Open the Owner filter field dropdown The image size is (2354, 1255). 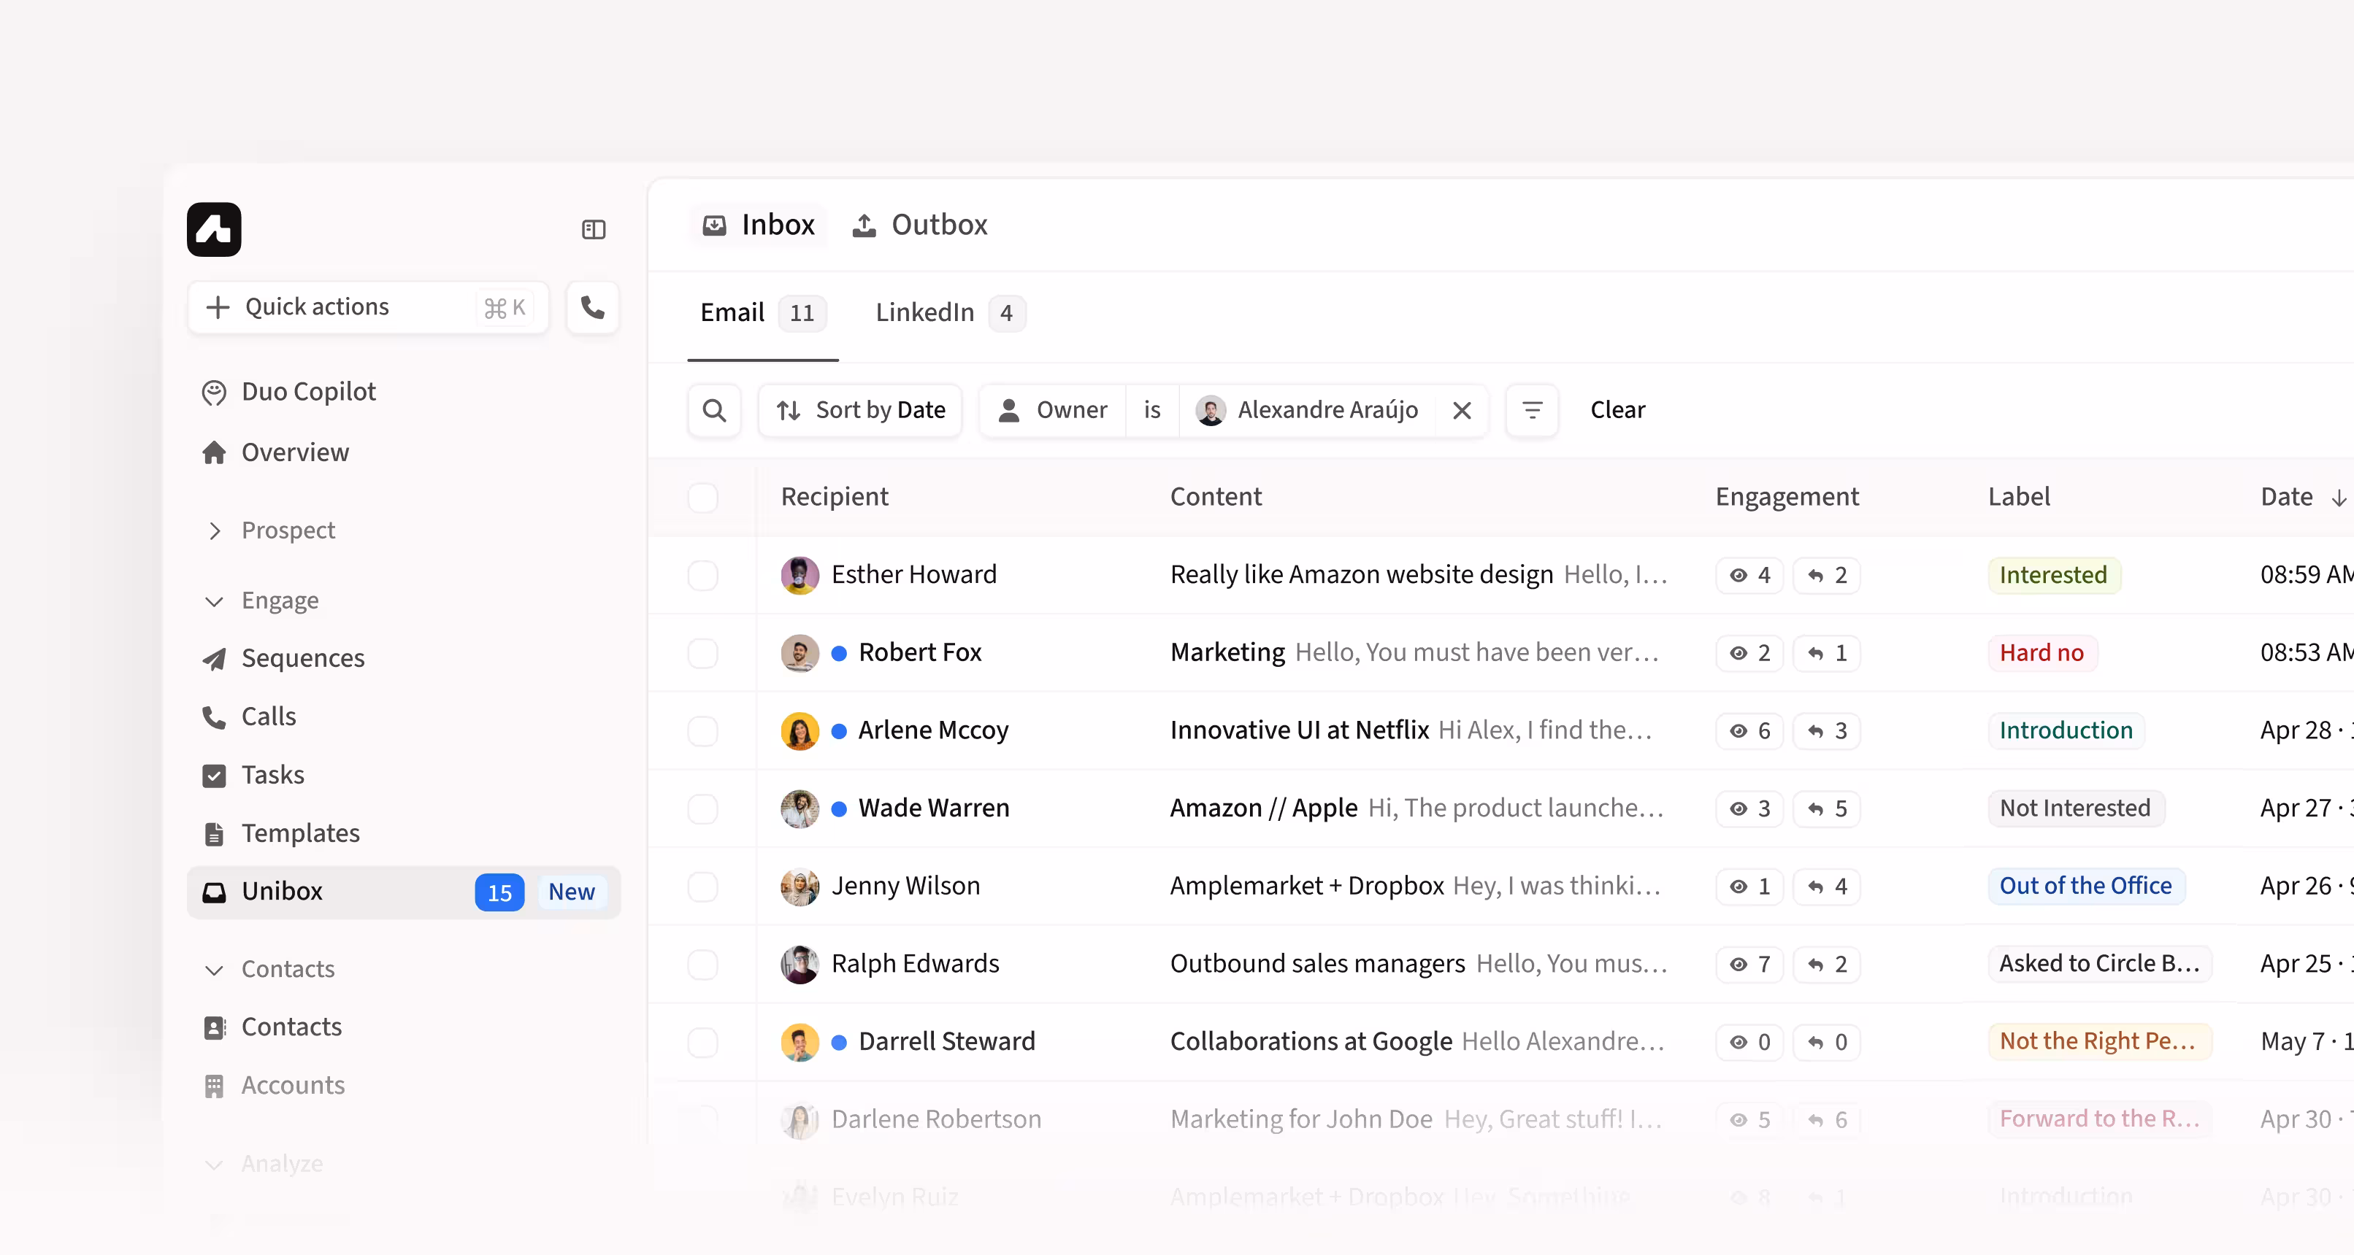pyautogui.click(x=1053, y=410)
